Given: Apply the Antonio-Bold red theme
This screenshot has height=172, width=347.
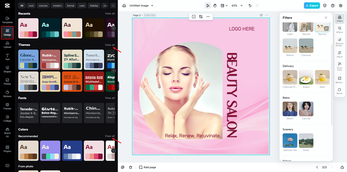Looking at the screenshot, I should click(94, 82).
